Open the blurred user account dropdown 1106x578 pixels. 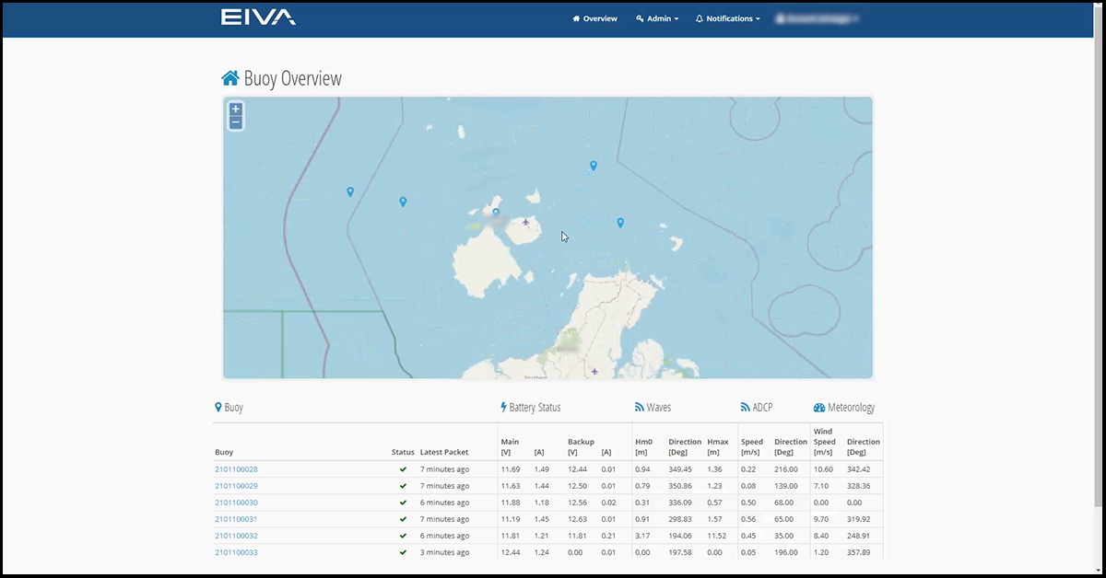817,18
